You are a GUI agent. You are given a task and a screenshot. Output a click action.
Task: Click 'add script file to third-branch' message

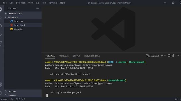(x=70, y=74)
